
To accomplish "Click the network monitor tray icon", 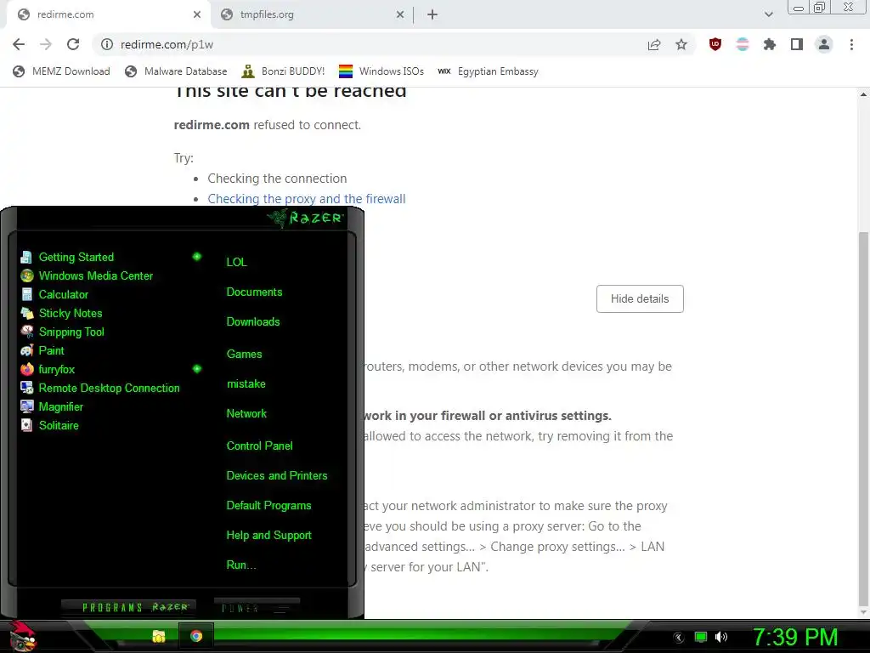I will coord(701,638).
